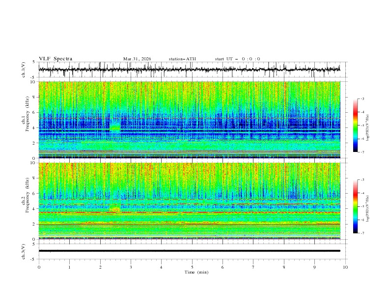This screenshot has height=300, width=389.
Task: Click the "-3" tick on ch.1 color bar
Action: pos(362,99)
